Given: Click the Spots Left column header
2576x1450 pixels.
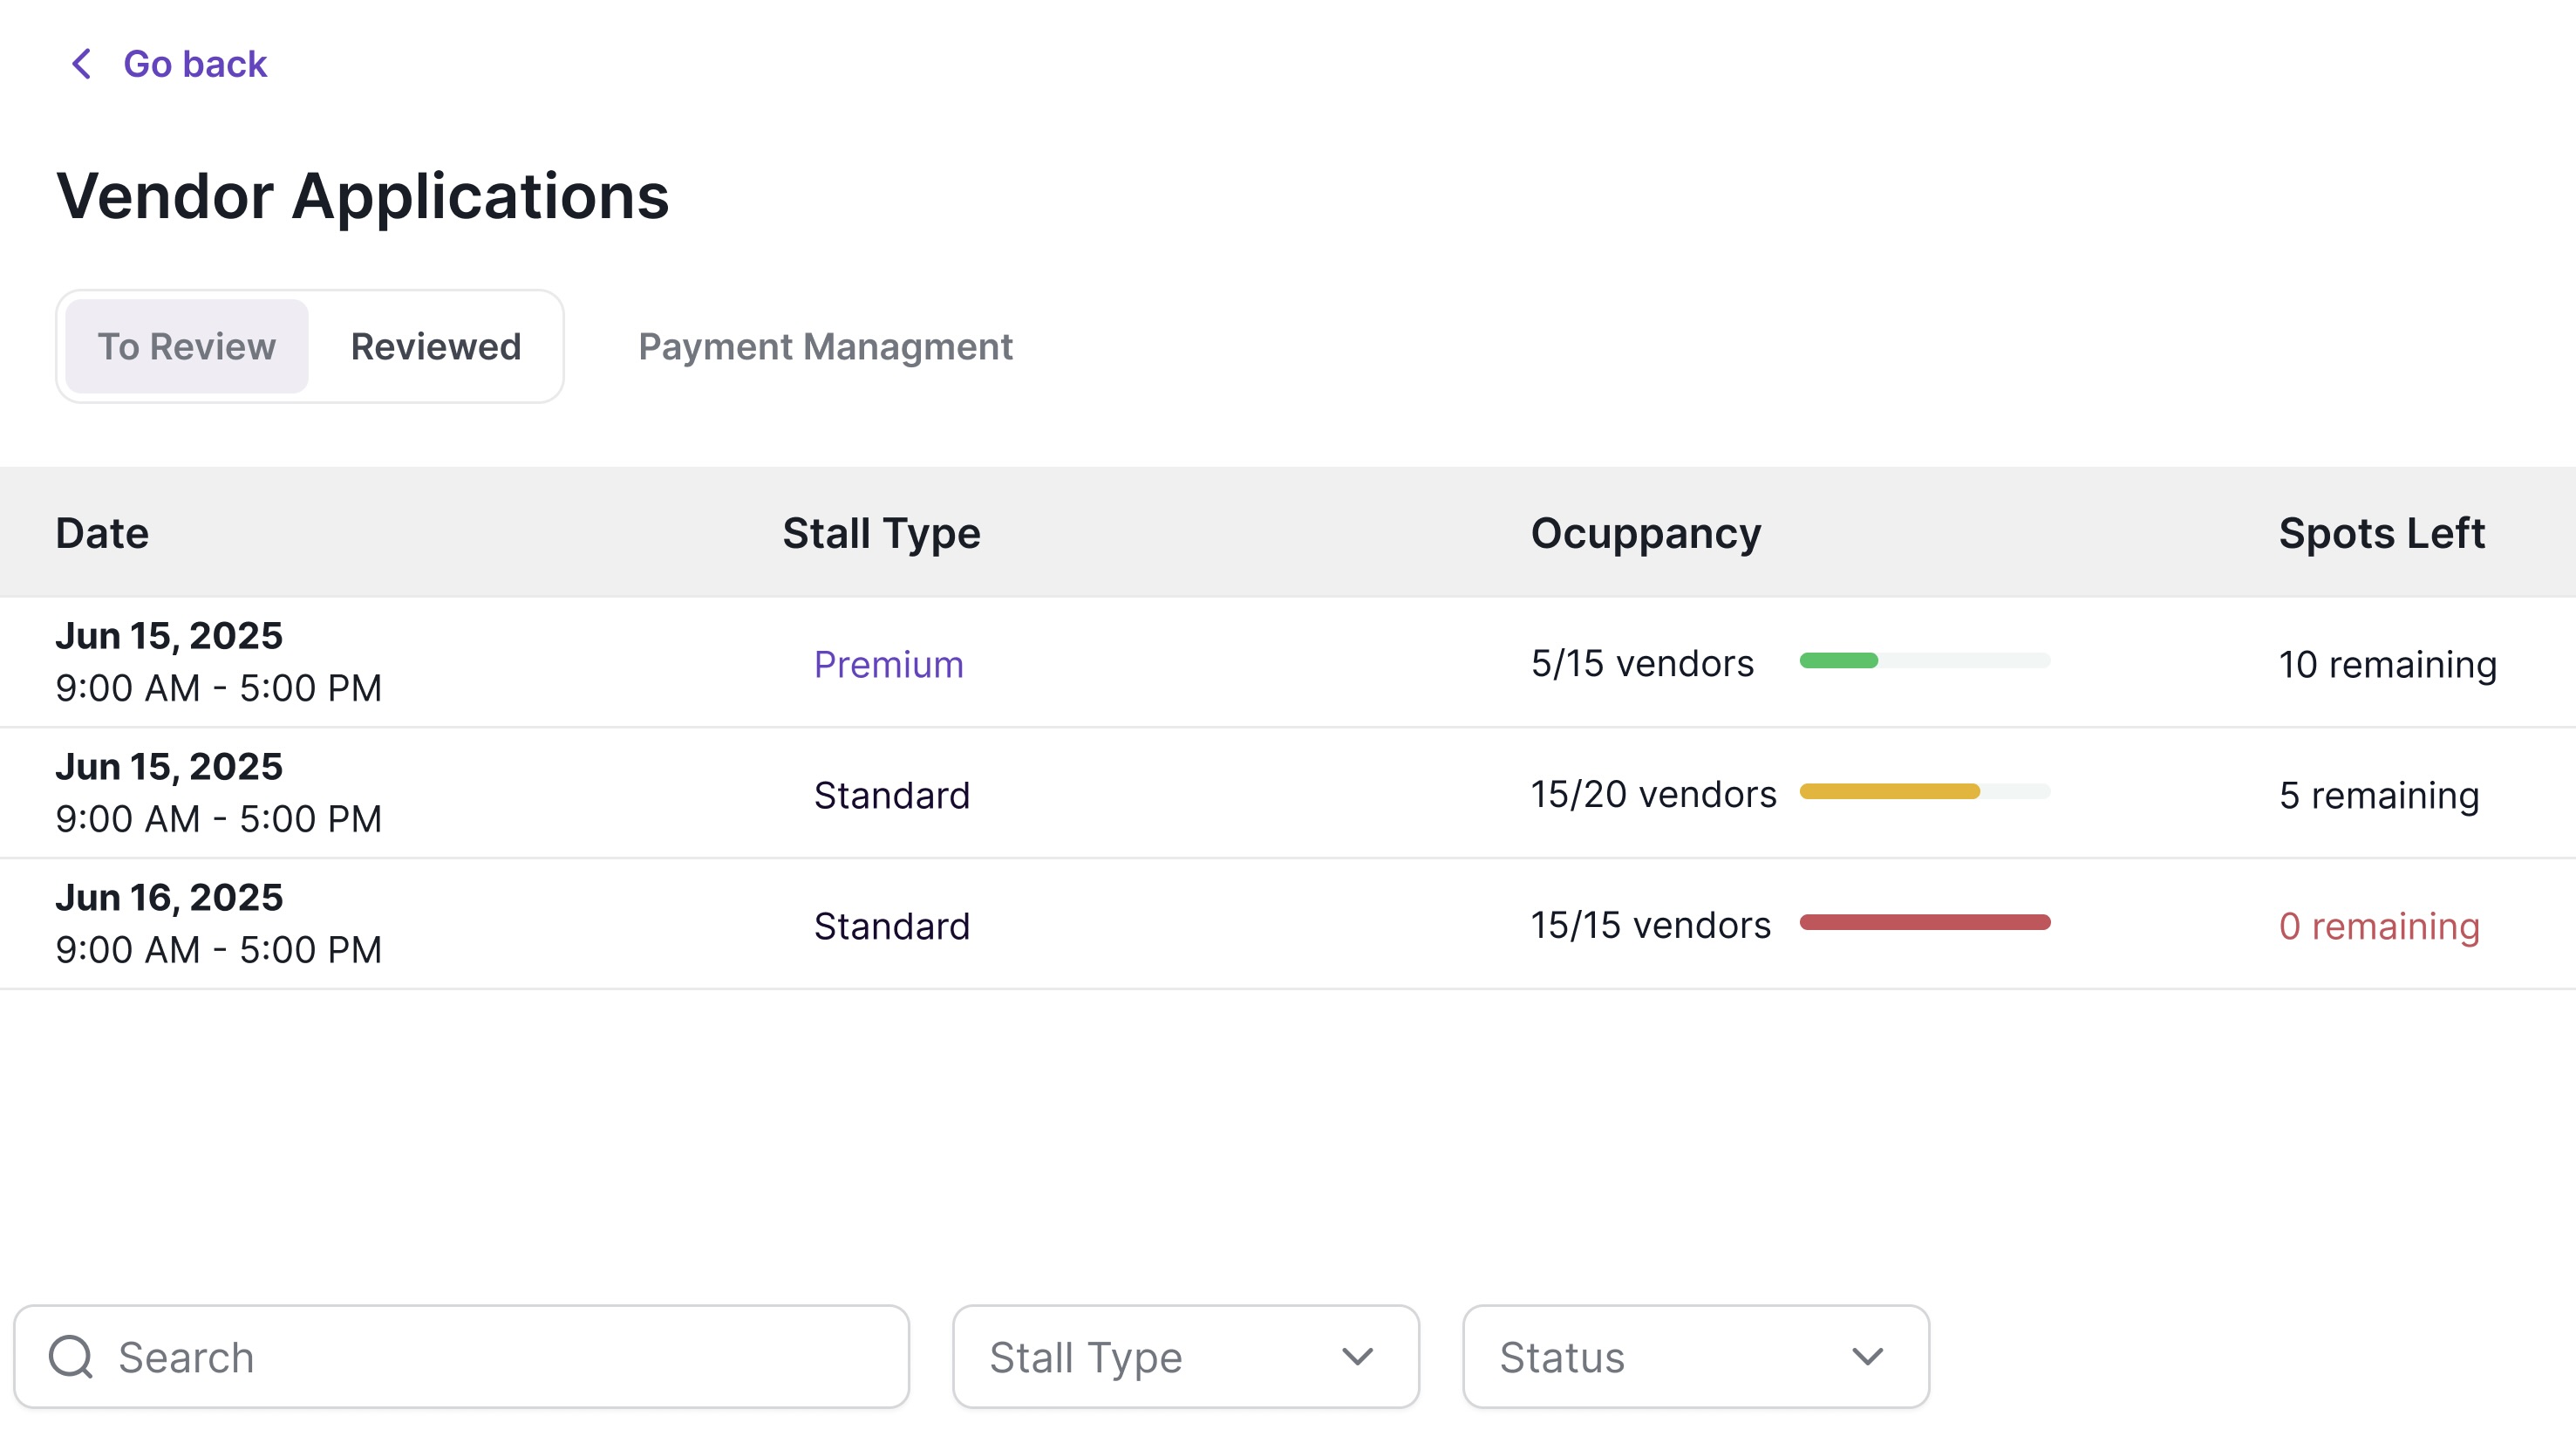Looking at the screenshot, I should point(2381,533).
